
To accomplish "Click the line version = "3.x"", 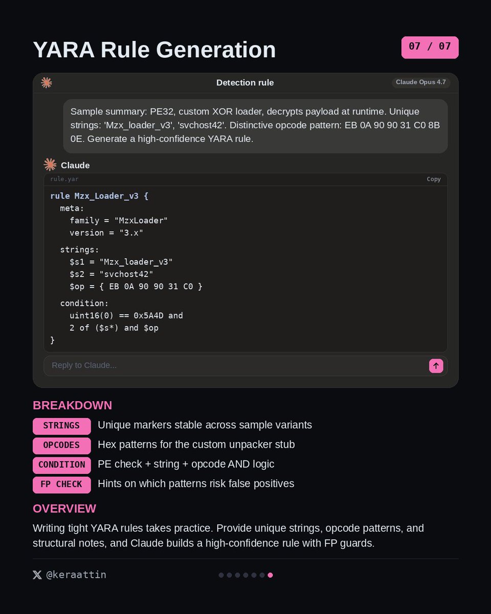I will [x=106, y=233].
